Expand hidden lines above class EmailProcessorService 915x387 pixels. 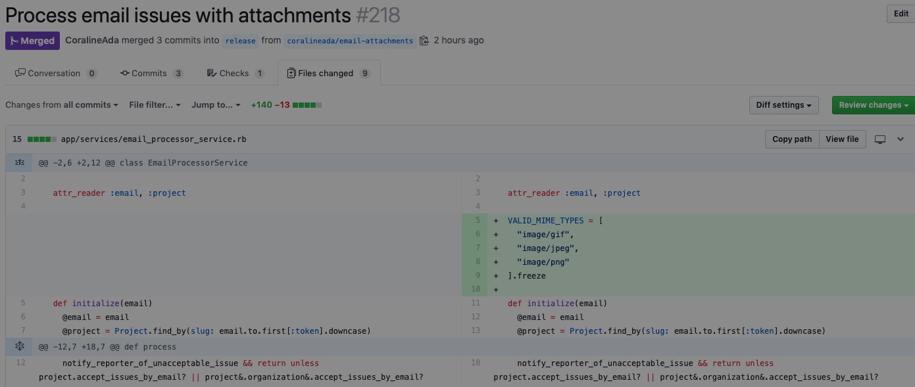click(x=20, y=162)
